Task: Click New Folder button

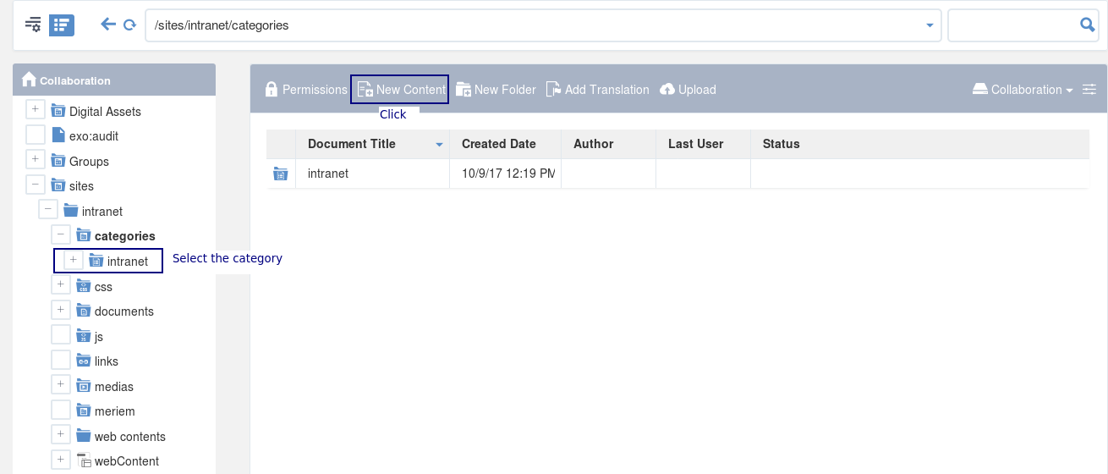Action: [496, 89]
